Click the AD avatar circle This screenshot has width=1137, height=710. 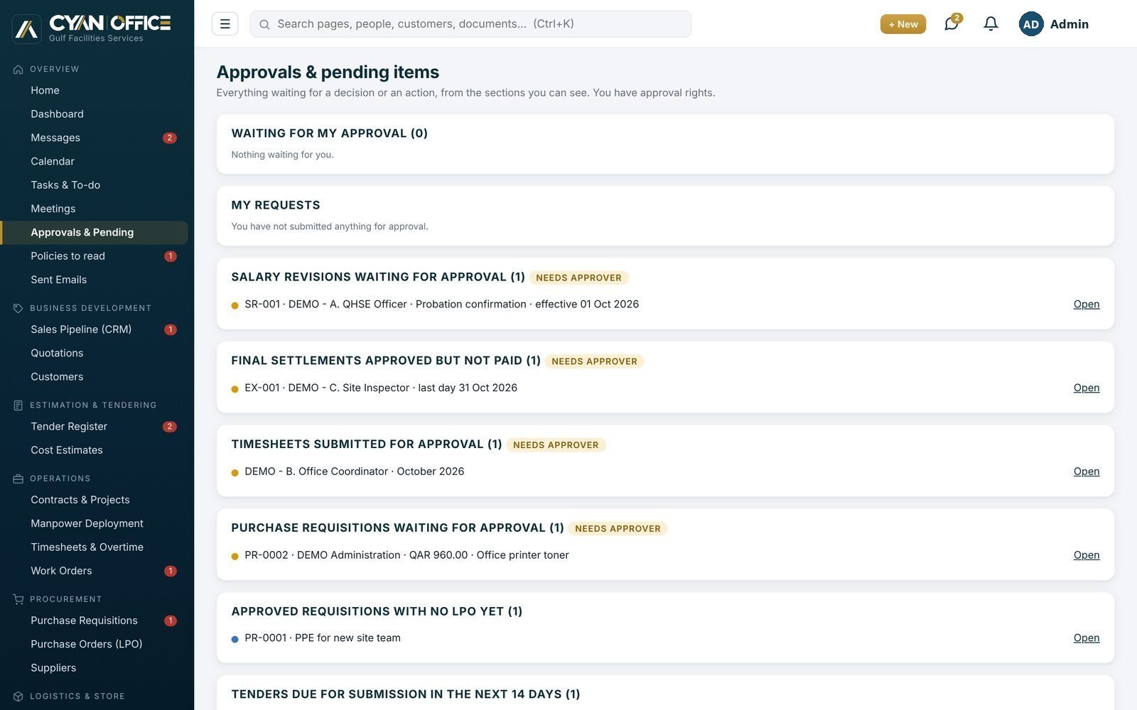click(1031, 23)
